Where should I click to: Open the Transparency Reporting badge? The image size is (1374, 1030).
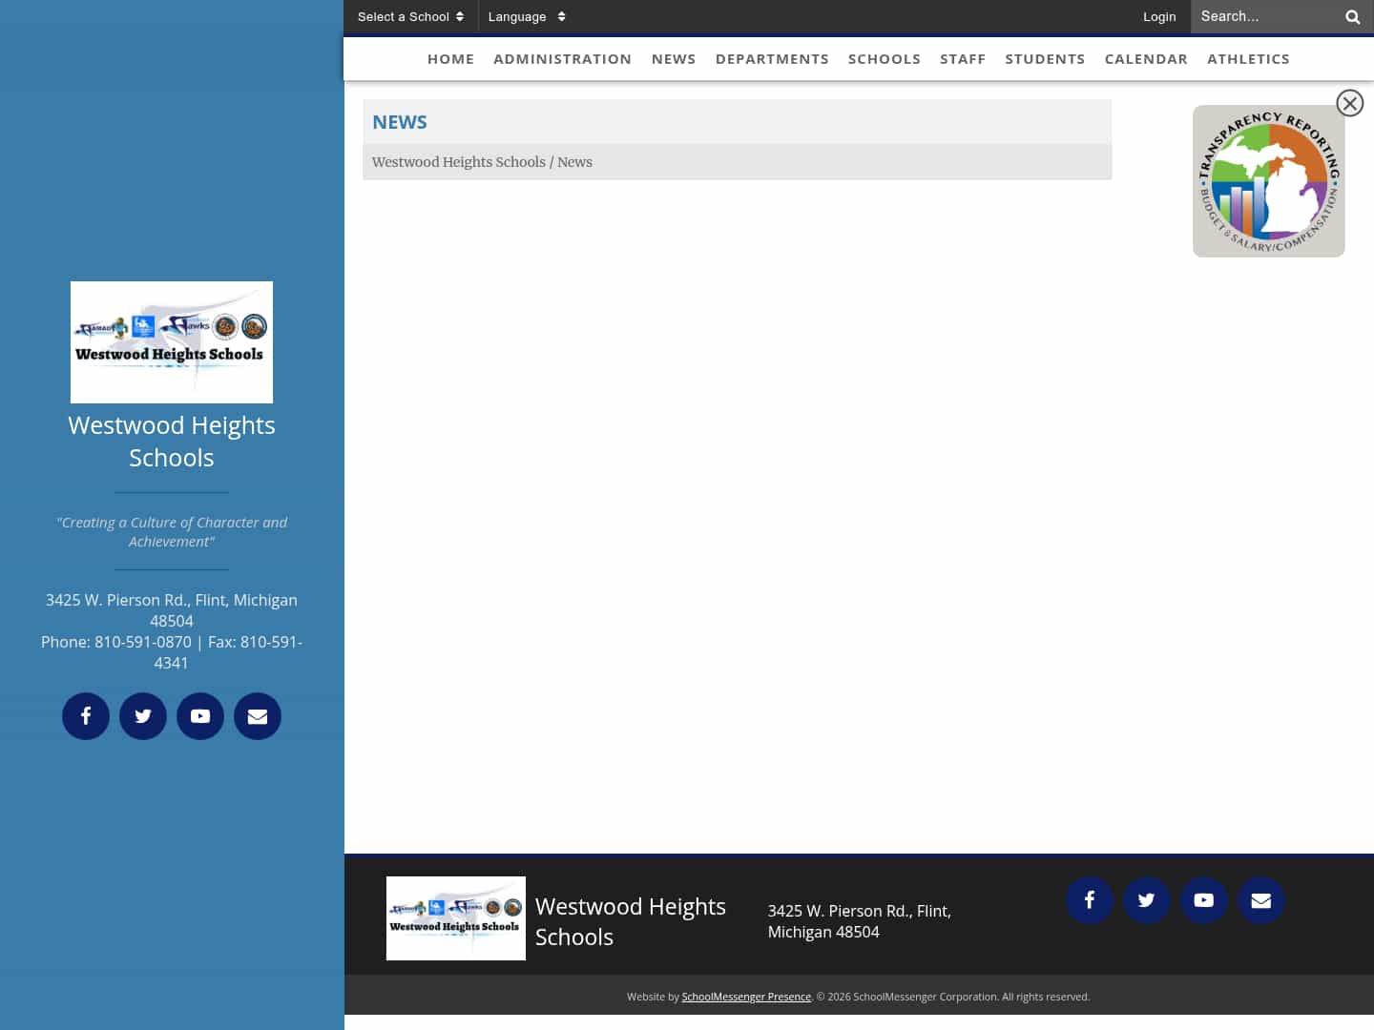click(1269, 181)
